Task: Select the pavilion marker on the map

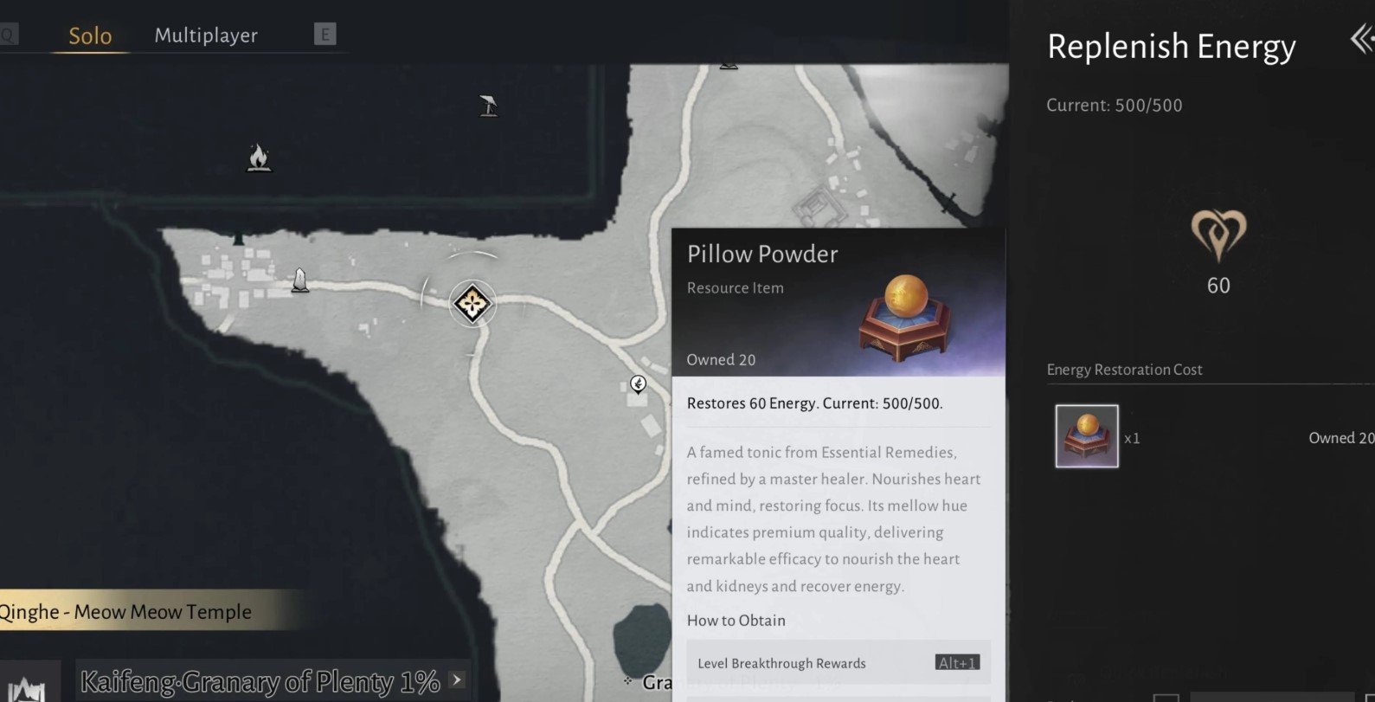Action: coord(489,106)
